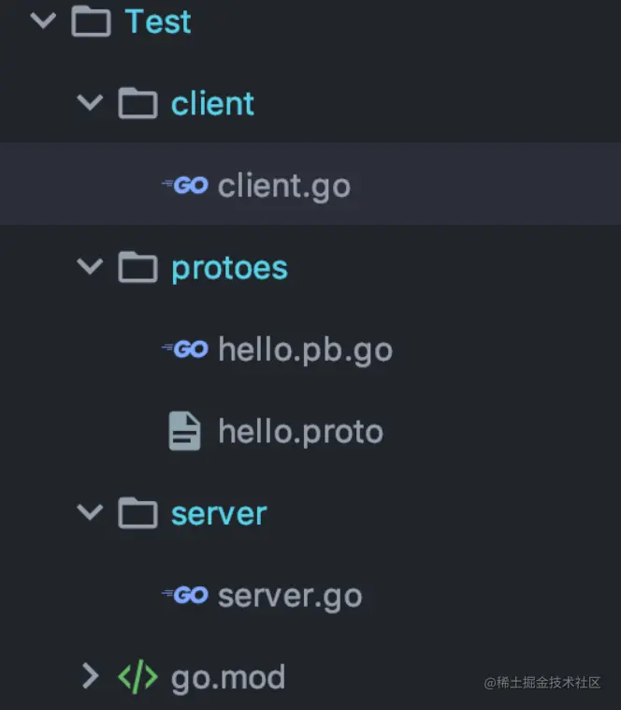621x710 pixels.
Task: Click the Go icon beside hello.pb.go
Action: (185, 349)
